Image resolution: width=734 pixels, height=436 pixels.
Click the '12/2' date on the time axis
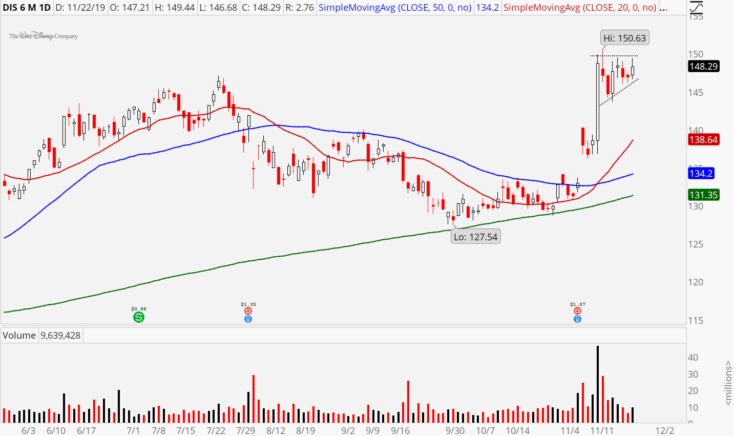pos(664,430)
